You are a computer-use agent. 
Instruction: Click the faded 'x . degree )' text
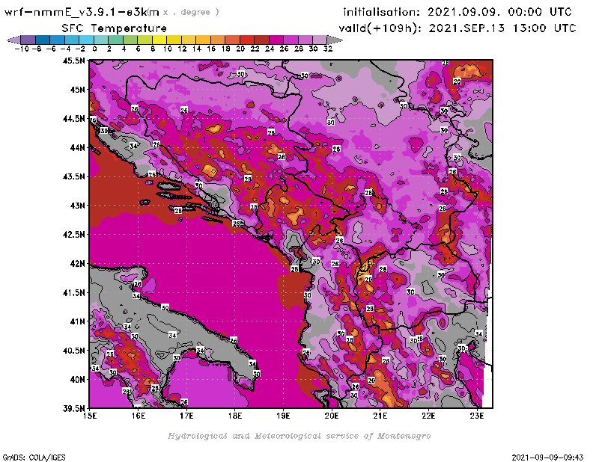[191, 12]
